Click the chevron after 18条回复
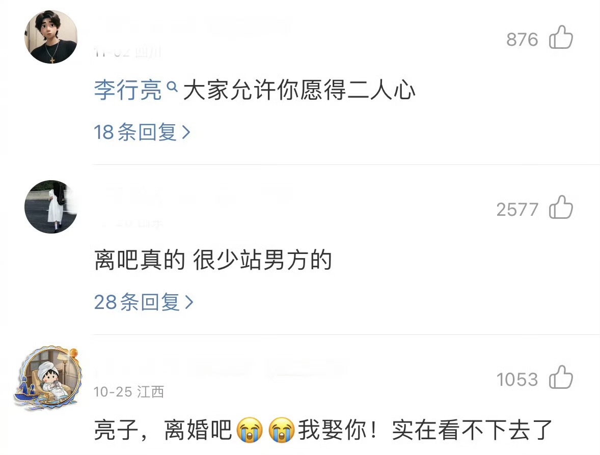The image size is (600, 455). click(x=186, y=132)
